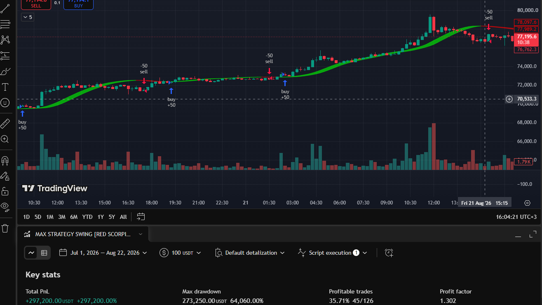Switch to the chart overview view
Image resolution: width=542 pixels, height=305 pixels.
pos(31,253)
